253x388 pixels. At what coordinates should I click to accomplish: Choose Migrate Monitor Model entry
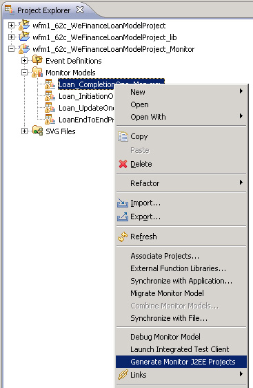[x=181, y=293]
